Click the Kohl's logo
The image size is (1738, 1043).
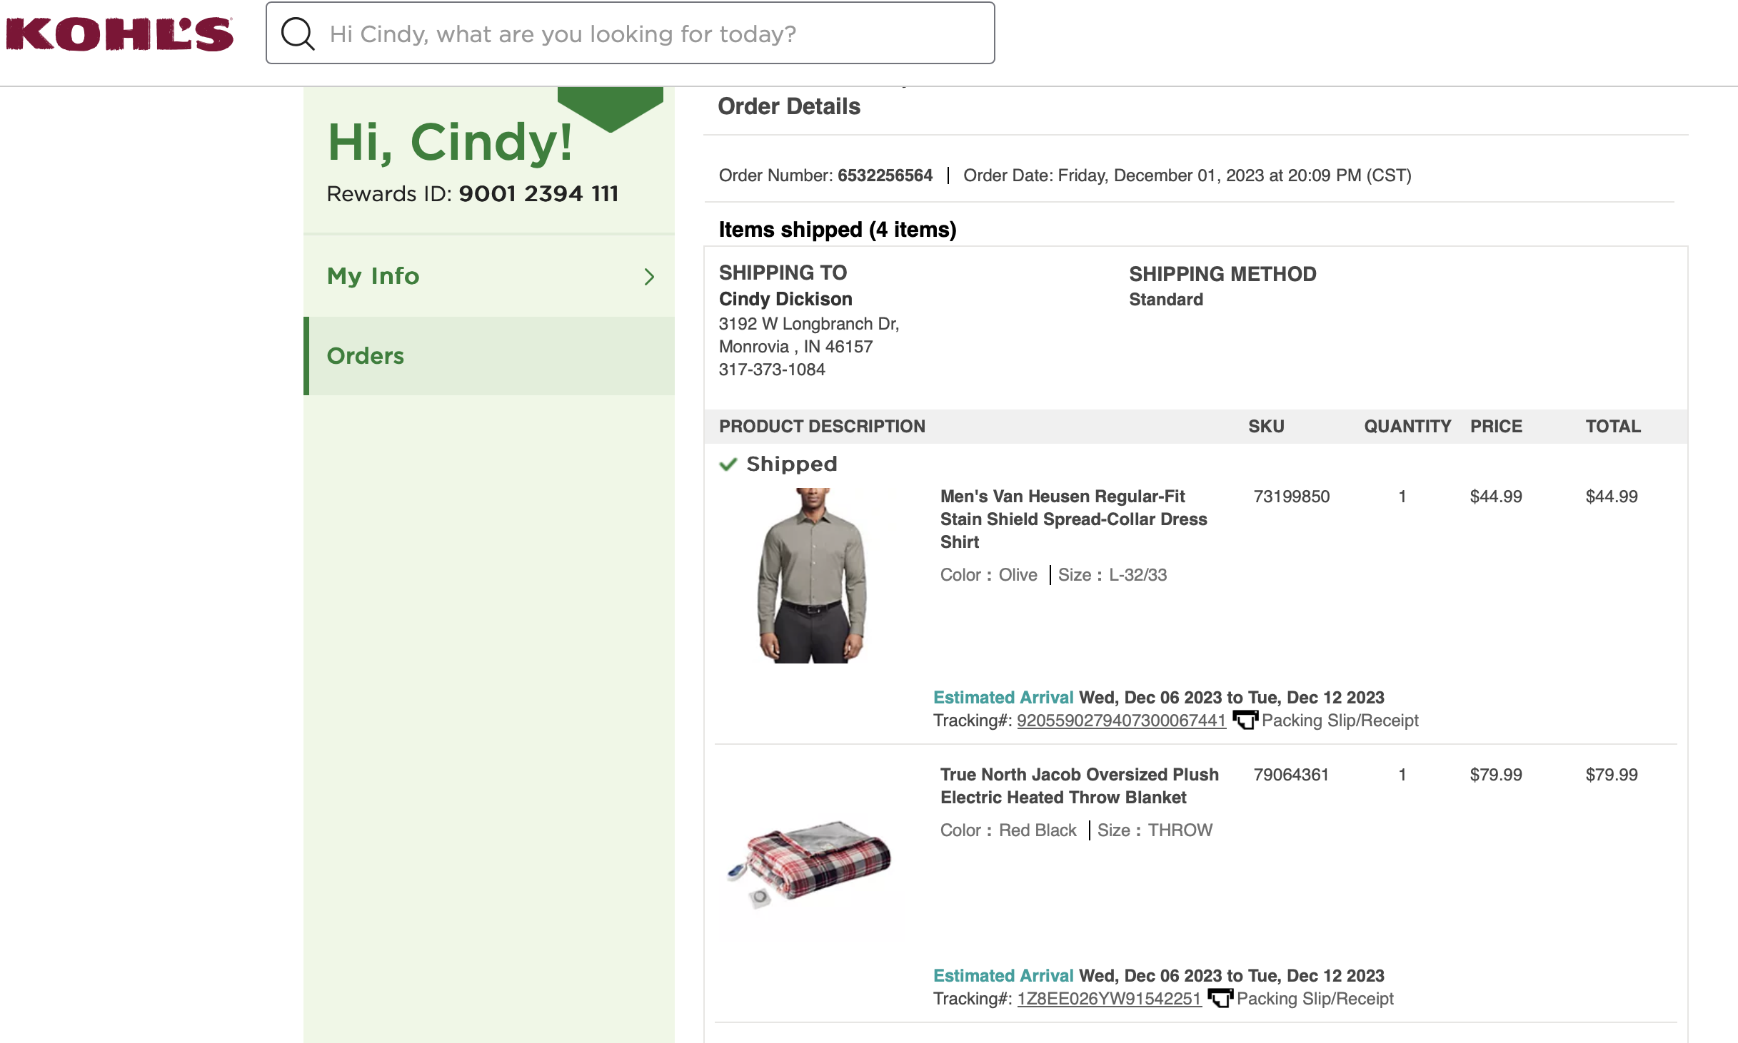pyautogui.click(x=119, y=34)
